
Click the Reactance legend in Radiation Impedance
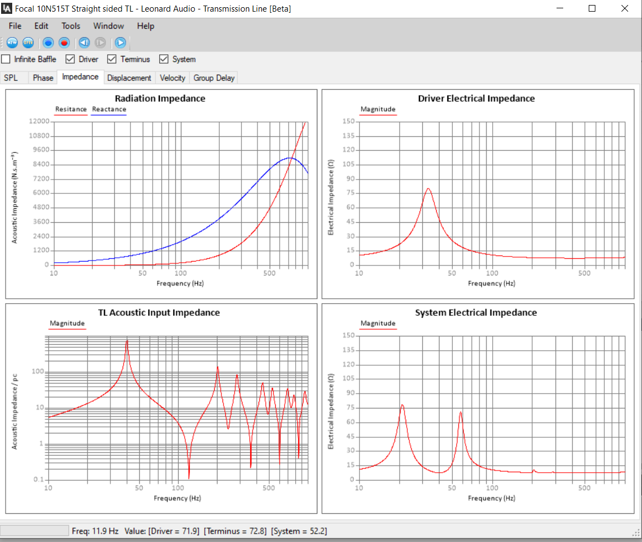tap(109, 110)
